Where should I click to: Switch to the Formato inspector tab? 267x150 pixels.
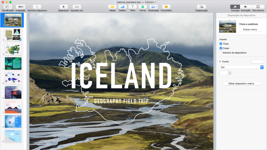point(235,7)
